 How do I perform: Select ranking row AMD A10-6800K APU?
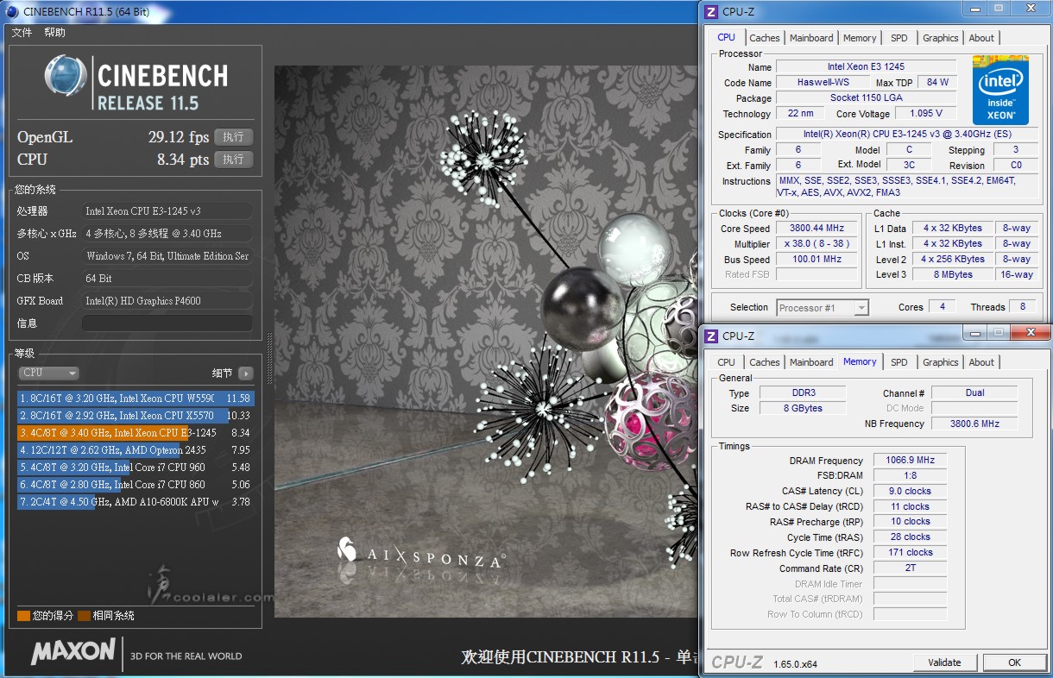136,502
